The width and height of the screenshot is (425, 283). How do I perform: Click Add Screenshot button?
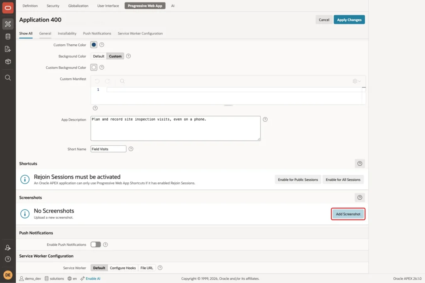(x=348, y=214)
